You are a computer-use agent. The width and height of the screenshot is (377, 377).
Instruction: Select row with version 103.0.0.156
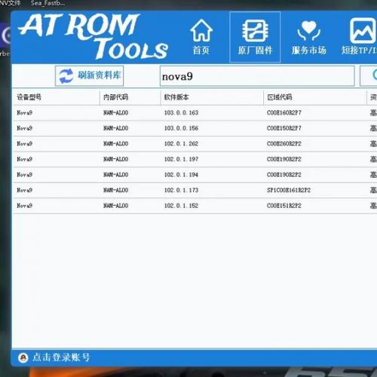(195, 128)
